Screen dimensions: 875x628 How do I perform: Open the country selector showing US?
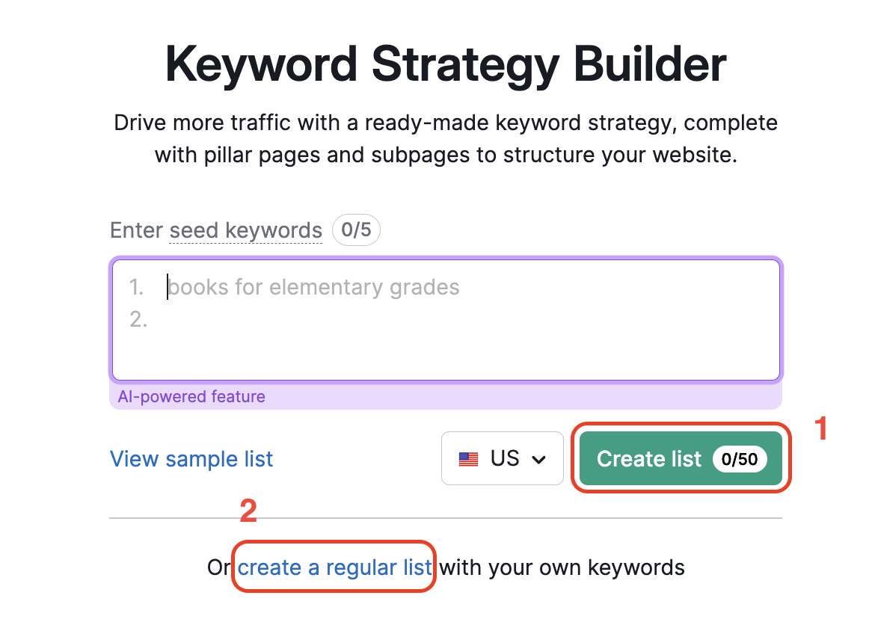[x=502, y=458]
